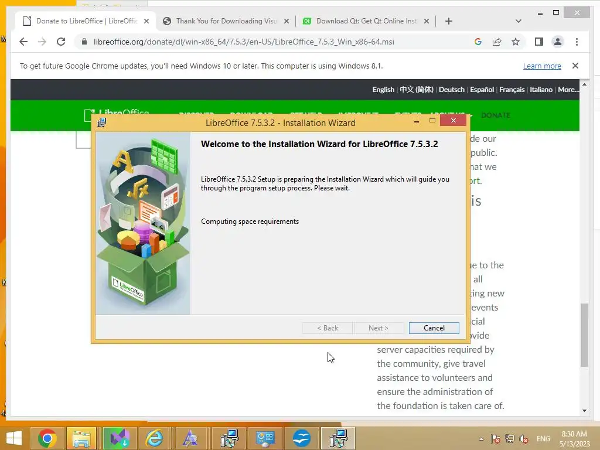Click the DONATE menu item
This screenshot has width=600, height=450.
(496, 115)
